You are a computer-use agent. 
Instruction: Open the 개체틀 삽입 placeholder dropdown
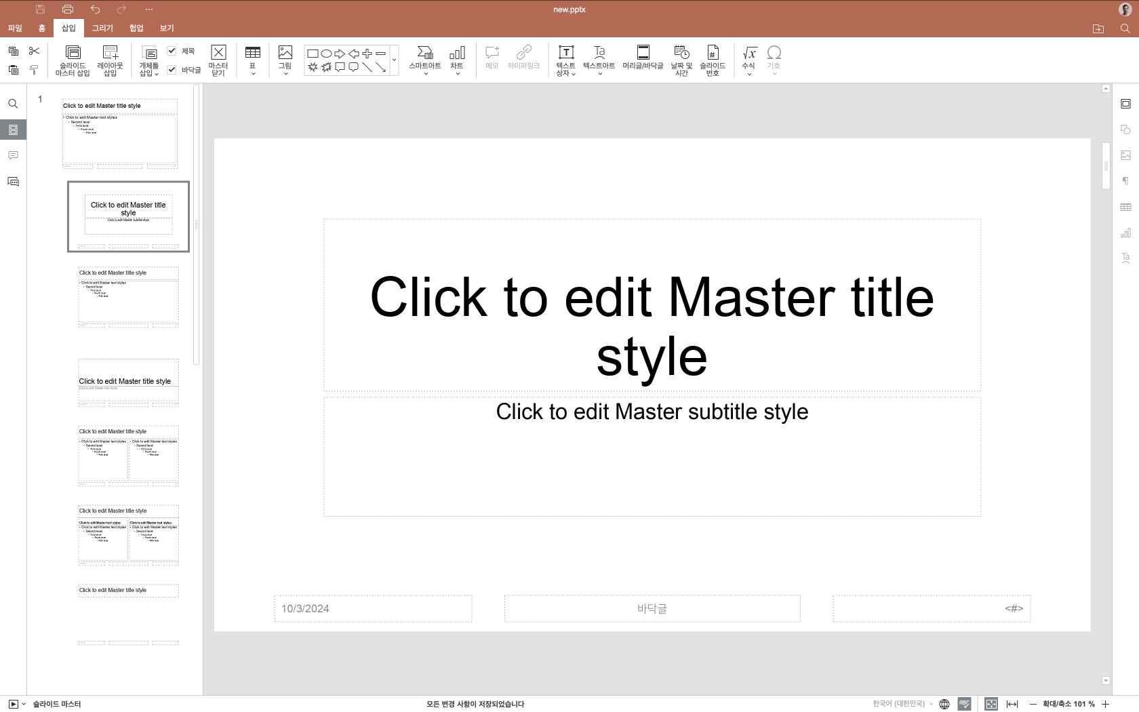[149, 60]
